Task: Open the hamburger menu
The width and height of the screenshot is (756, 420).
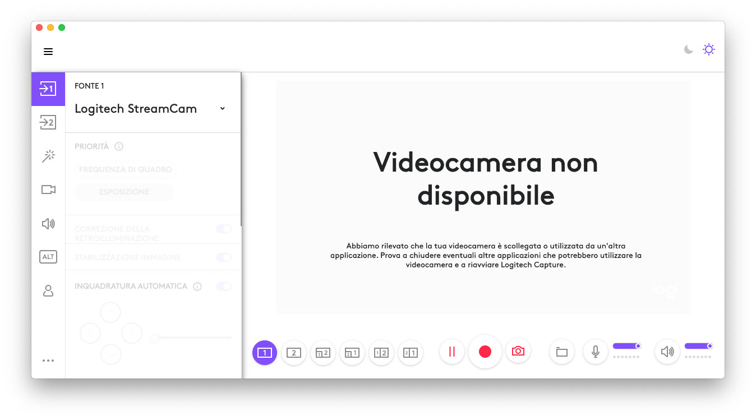Action: click(x=48, y=52)
